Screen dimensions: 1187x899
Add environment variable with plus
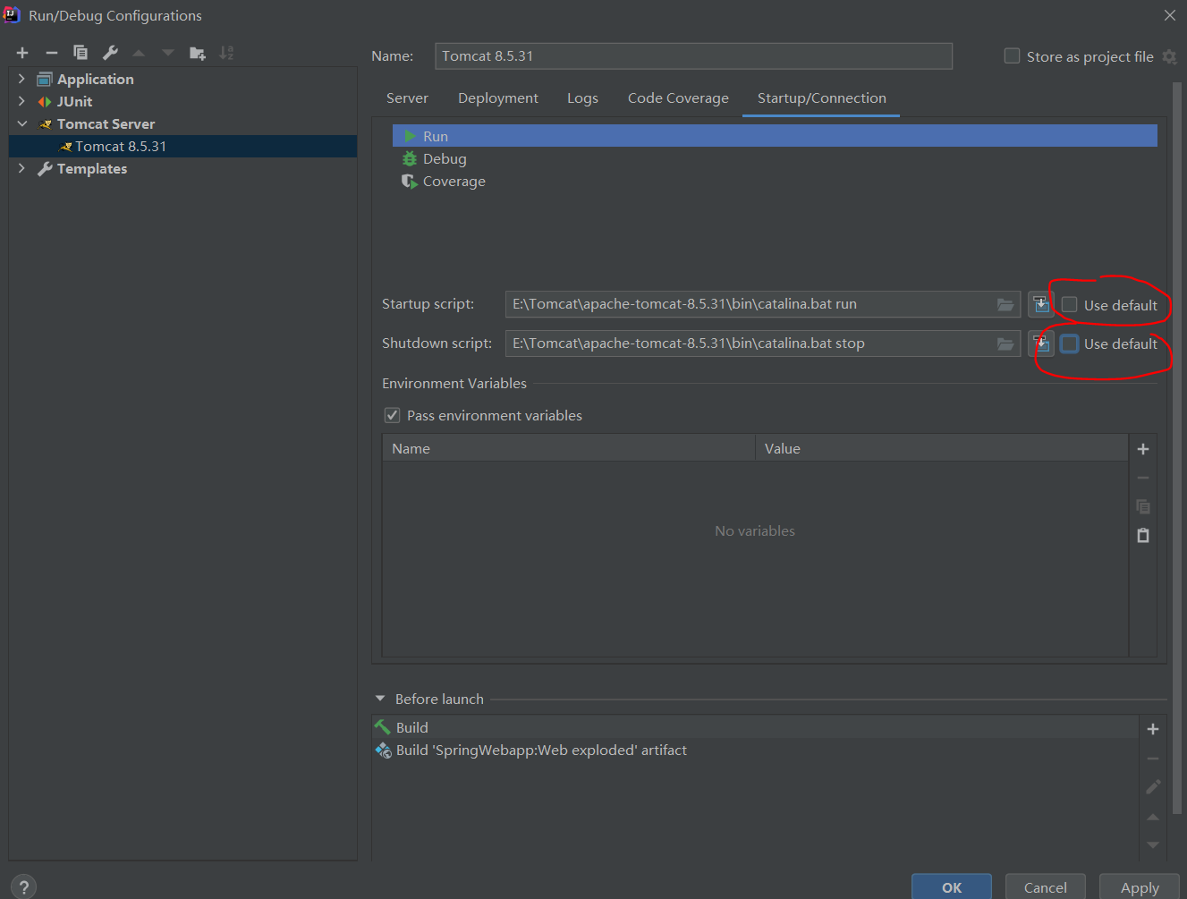pyautogui.click(x=1143, y=449)
